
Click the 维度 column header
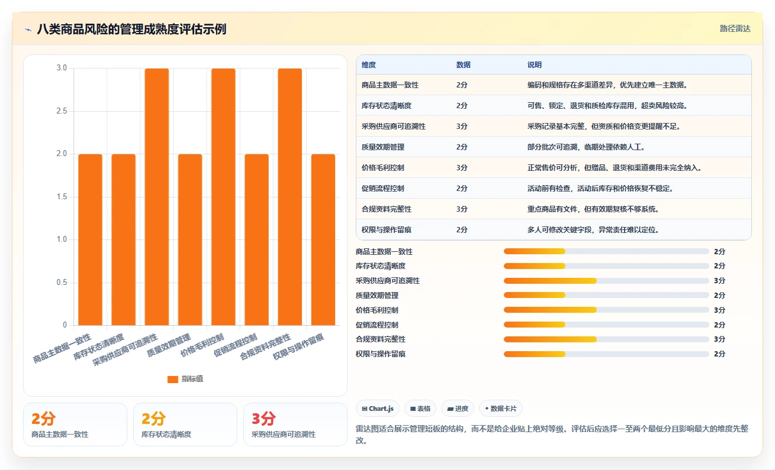tap(369, 65)
